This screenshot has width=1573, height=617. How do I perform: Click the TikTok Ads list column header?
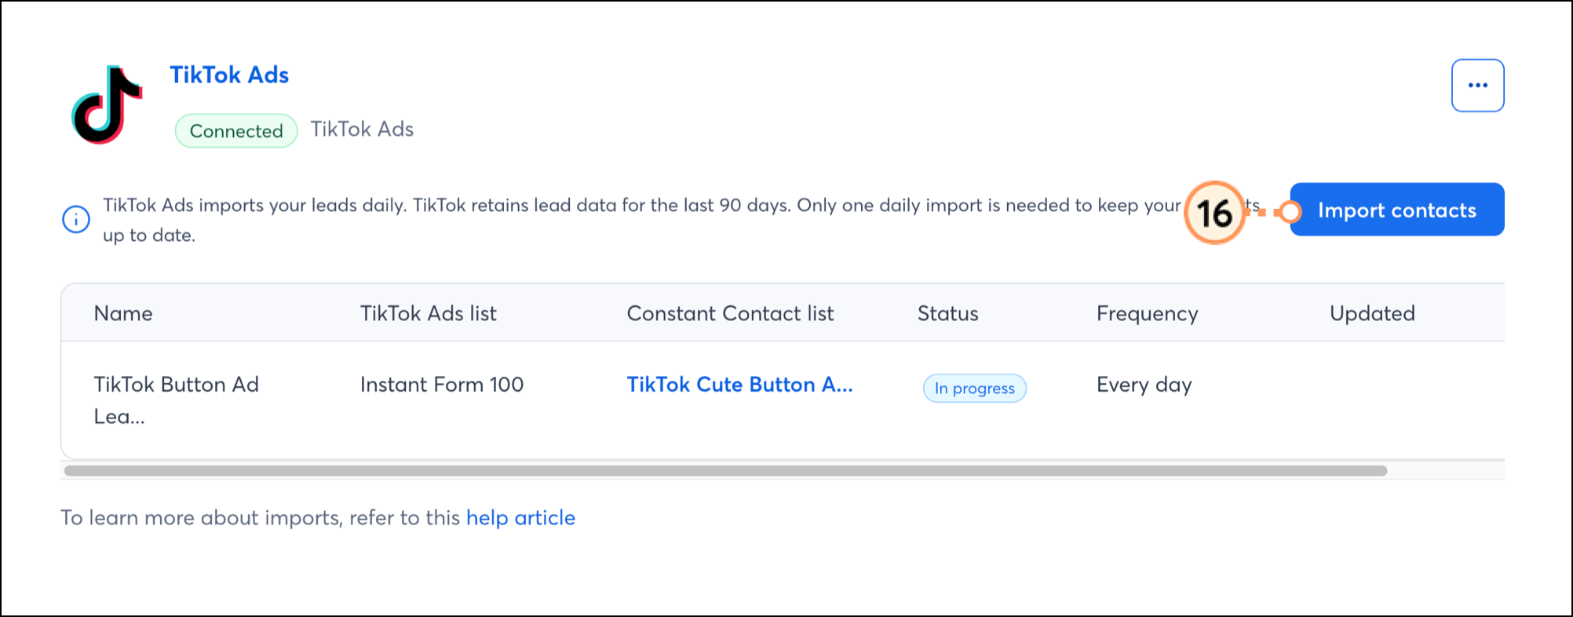click(428, 312)
